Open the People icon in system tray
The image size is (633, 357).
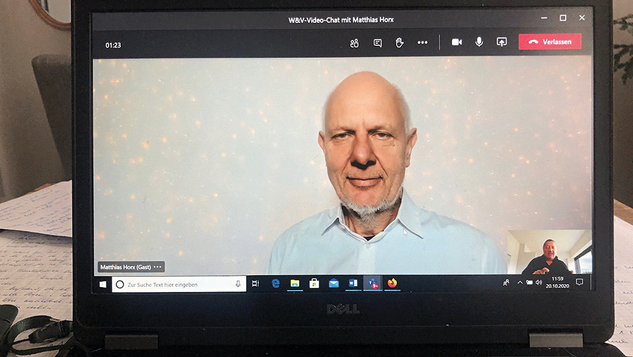tap(506, 283)
